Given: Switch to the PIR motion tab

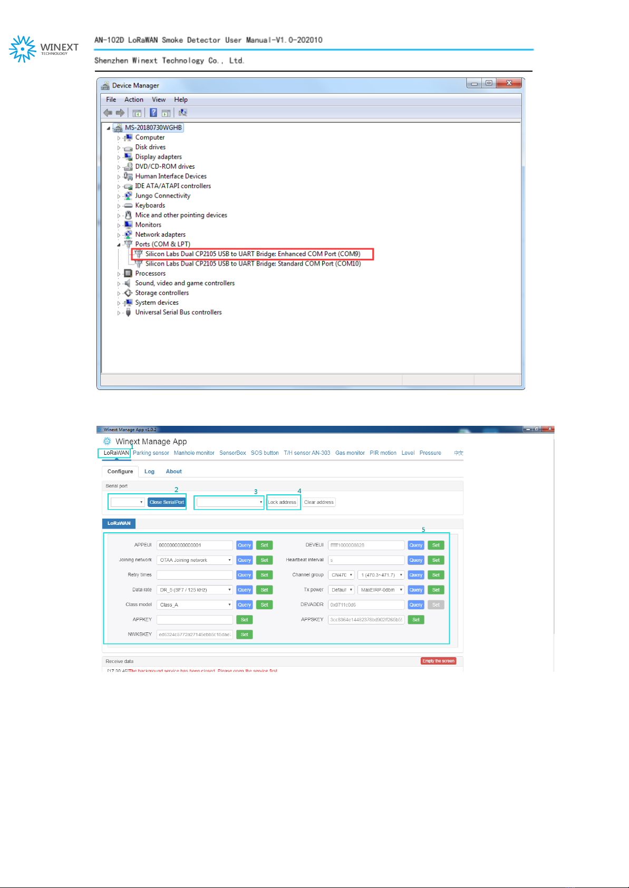Looking at the screenshot, I should 383,453.
